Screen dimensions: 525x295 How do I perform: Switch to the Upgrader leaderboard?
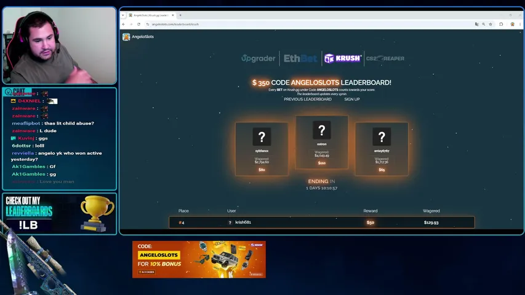pos(258,58)
